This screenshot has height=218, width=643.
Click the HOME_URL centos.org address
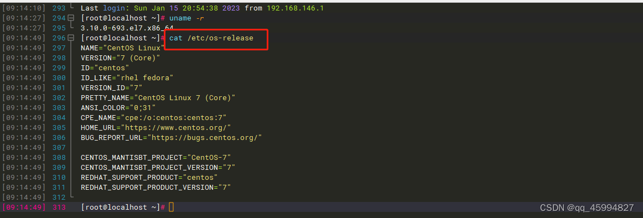pyautogui.click(x=176, y=127)
